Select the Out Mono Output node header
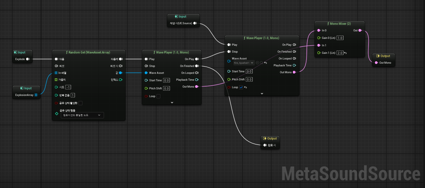 [383, 56]
